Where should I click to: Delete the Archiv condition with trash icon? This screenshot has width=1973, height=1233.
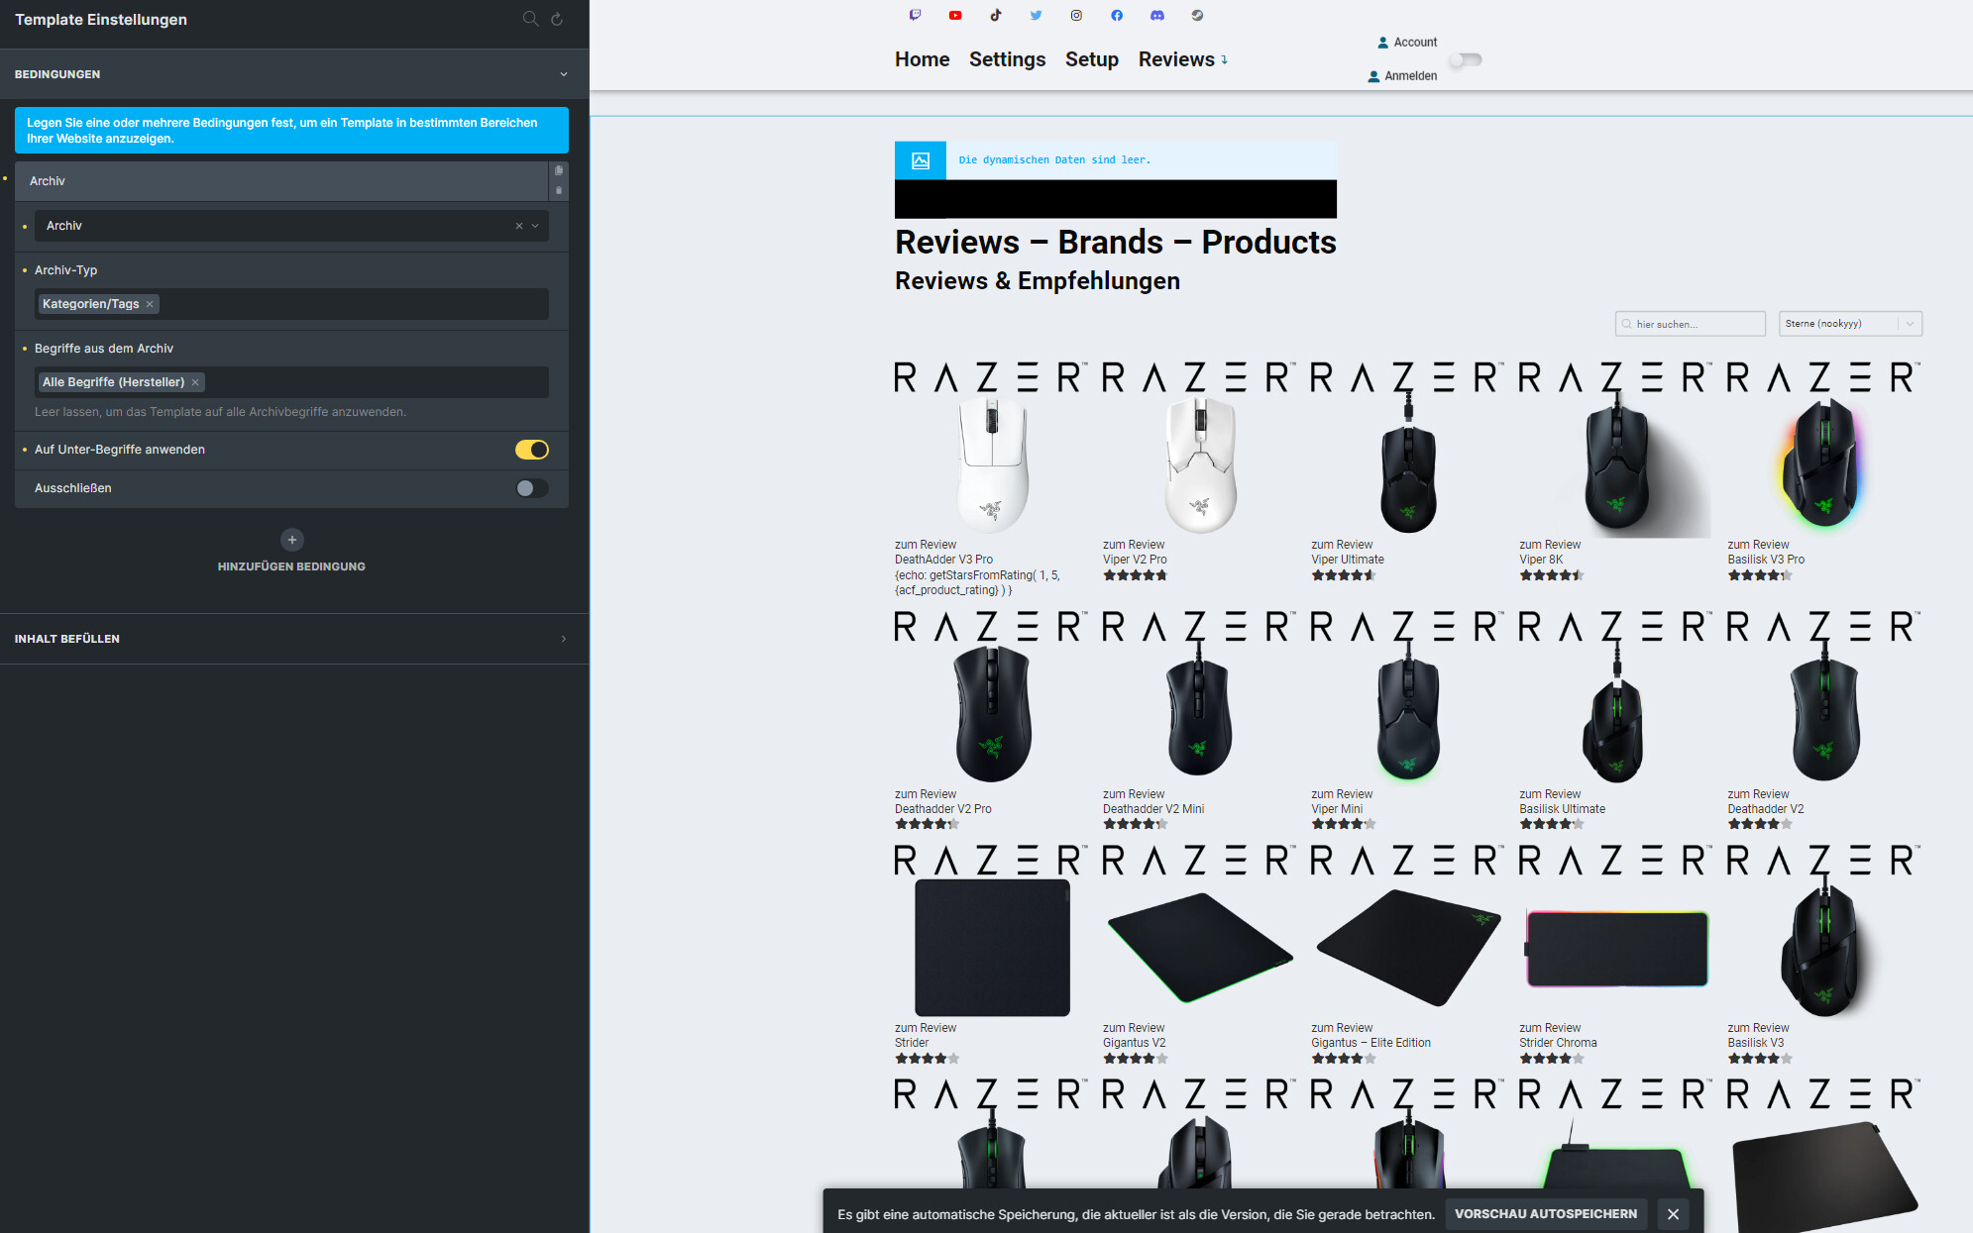point(559,190)
